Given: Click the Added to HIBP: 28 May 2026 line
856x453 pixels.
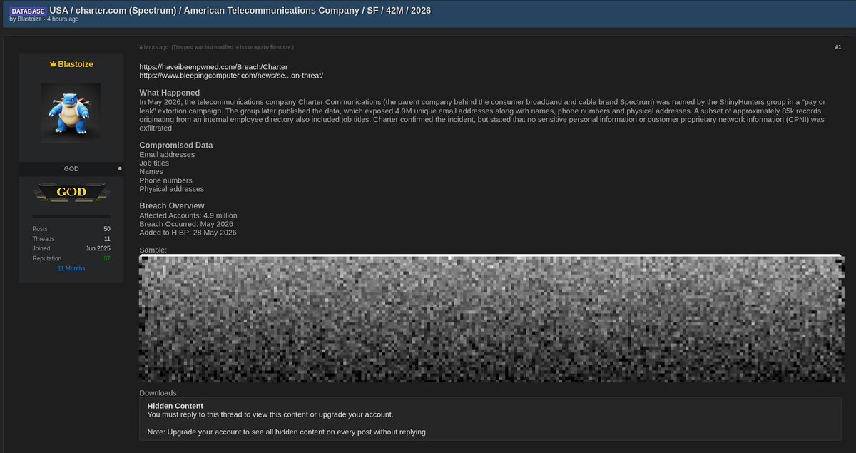Looking at the screenshot, I should (188, 233).
